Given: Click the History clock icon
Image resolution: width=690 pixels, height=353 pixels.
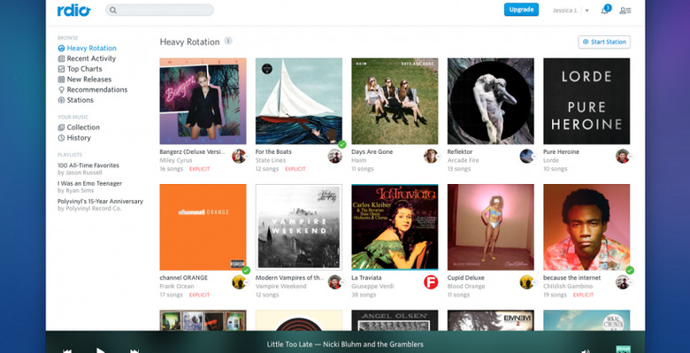Looking at the screenshot, I should tap(61, 138).
